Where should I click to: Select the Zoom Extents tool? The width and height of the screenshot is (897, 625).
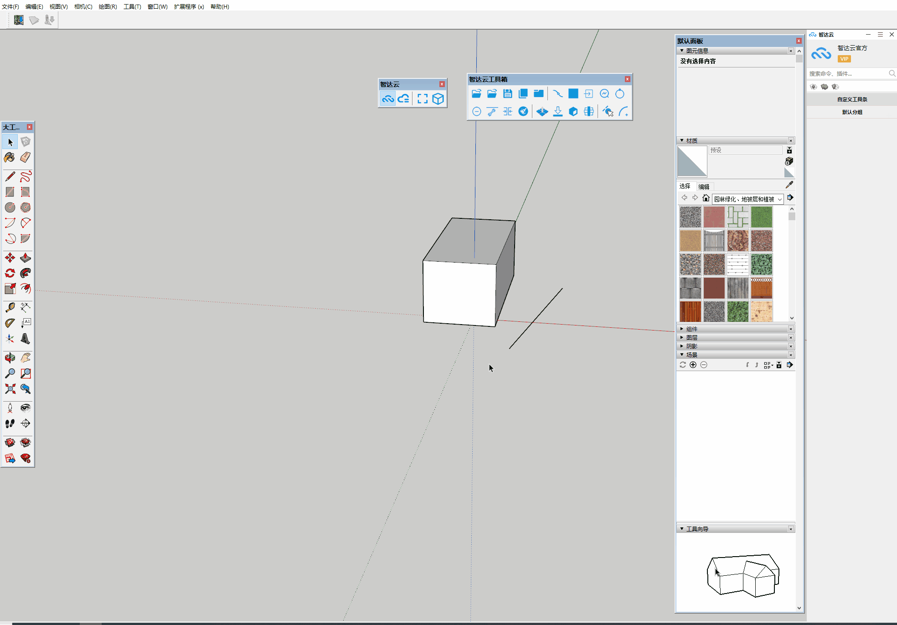(10, 389)
